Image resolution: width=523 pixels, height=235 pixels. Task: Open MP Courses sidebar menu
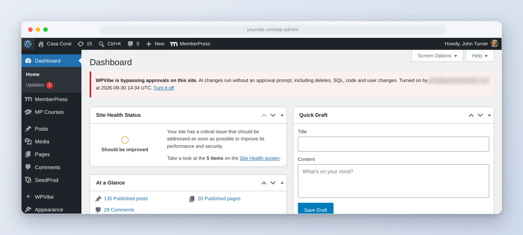coord(51,112)
